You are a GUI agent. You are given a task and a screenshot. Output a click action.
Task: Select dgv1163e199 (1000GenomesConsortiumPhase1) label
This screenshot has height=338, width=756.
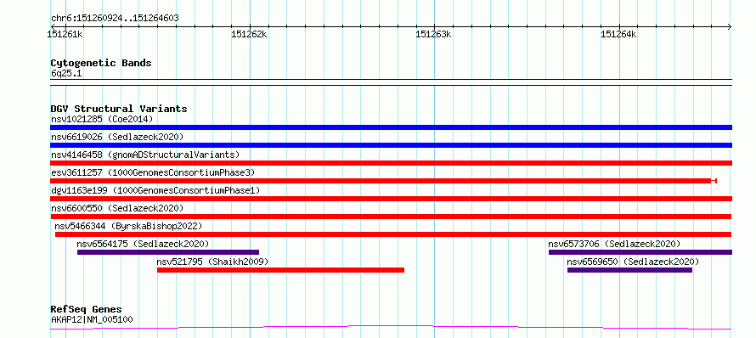click(x=155, y=190)
